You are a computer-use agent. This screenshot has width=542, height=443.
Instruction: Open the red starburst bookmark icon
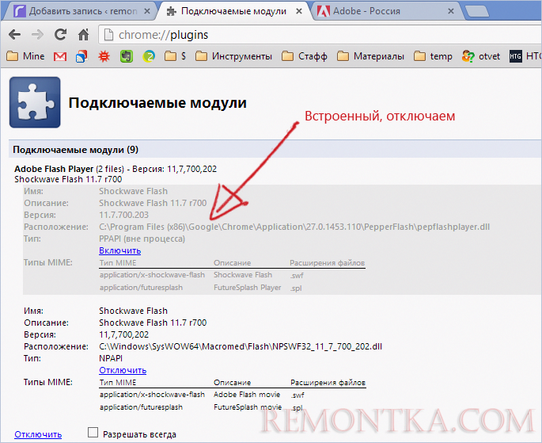(104, 56)
